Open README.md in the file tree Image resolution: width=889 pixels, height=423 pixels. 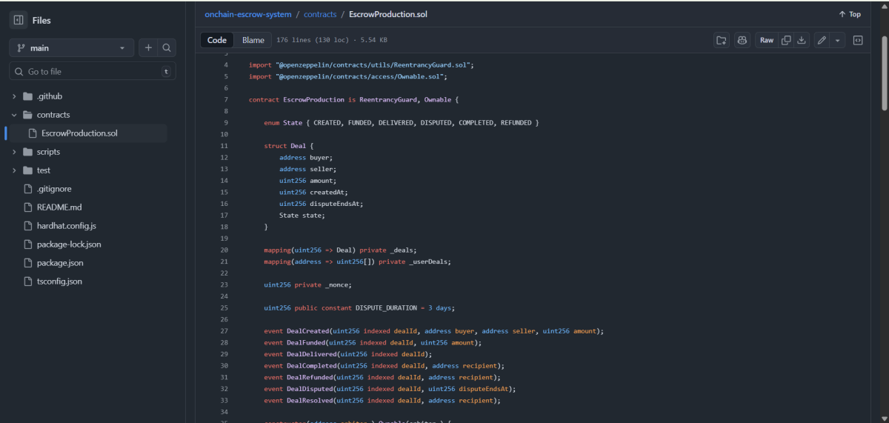(x=59, y=207)
